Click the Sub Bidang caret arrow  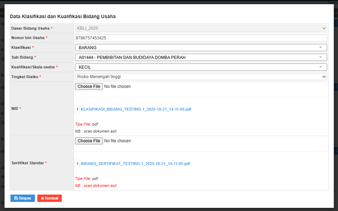point(320,57)
